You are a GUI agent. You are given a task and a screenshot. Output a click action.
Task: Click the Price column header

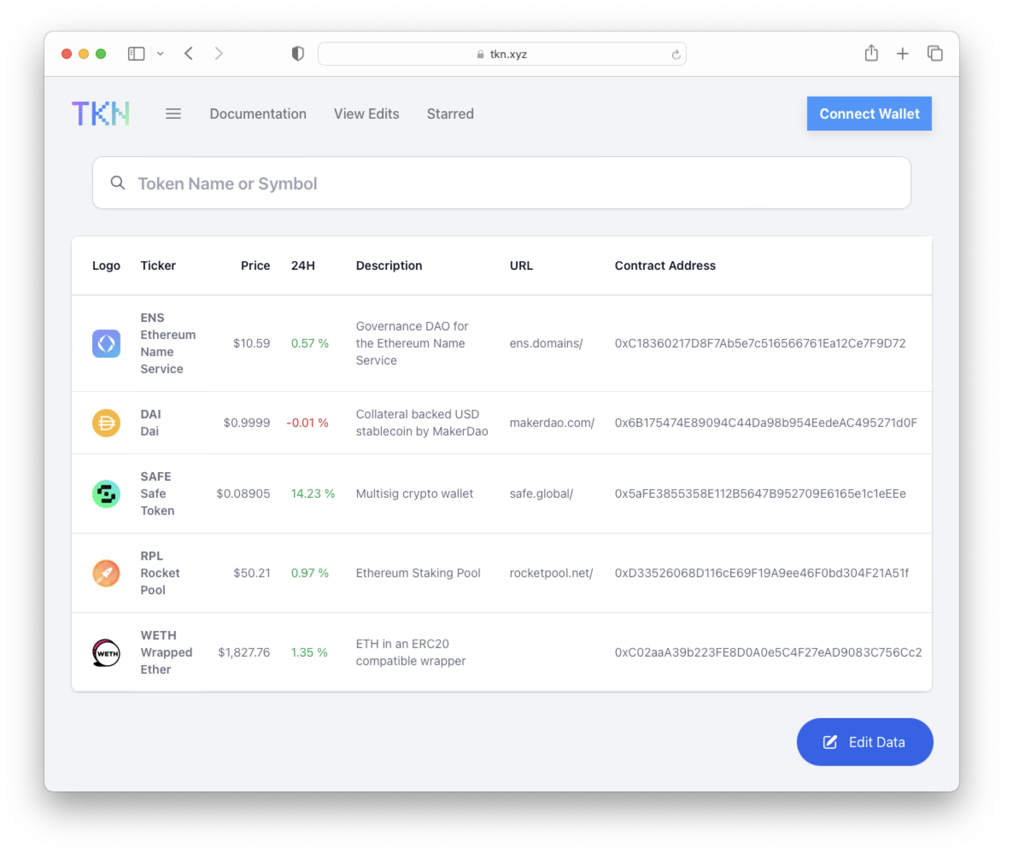tap(255, 266)
